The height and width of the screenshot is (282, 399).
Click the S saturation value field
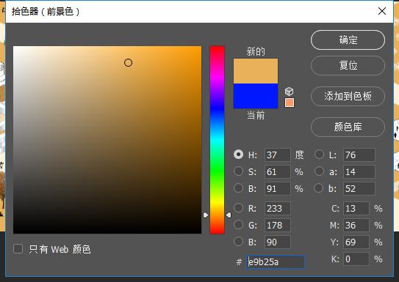coord(277,171)
